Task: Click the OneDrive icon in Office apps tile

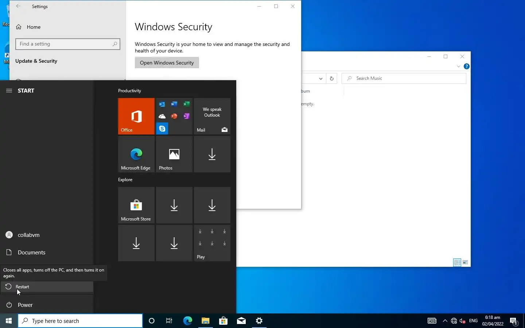Action: (x=162, y=116)
